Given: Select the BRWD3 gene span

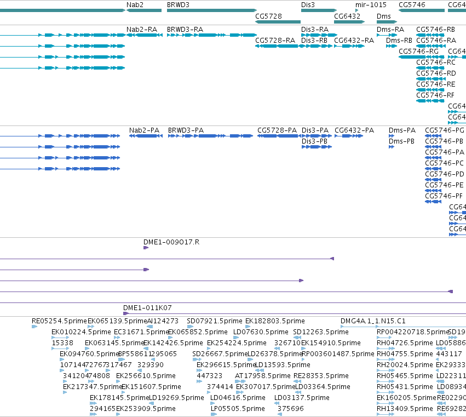Looking at the screenshot, I should (x=212, y=10).
